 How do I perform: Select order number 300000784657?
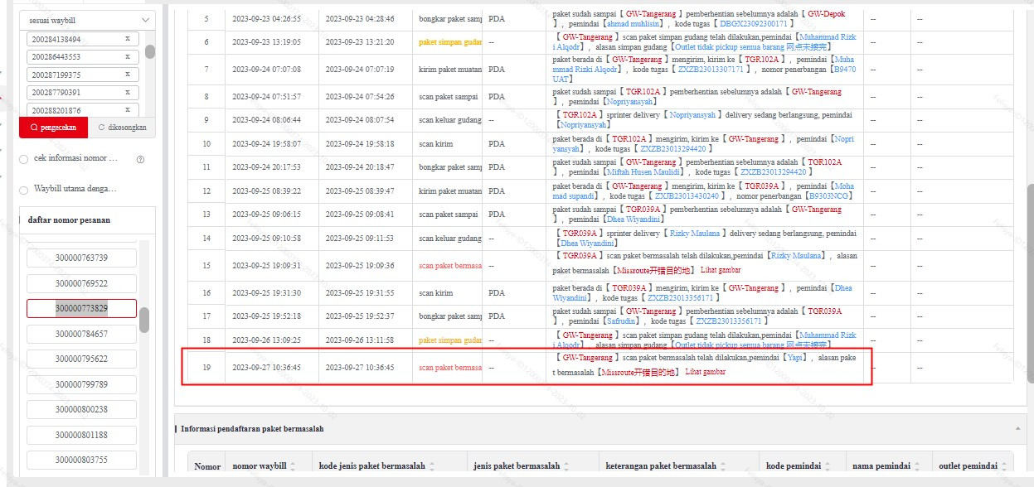click(x=81, y=334)
